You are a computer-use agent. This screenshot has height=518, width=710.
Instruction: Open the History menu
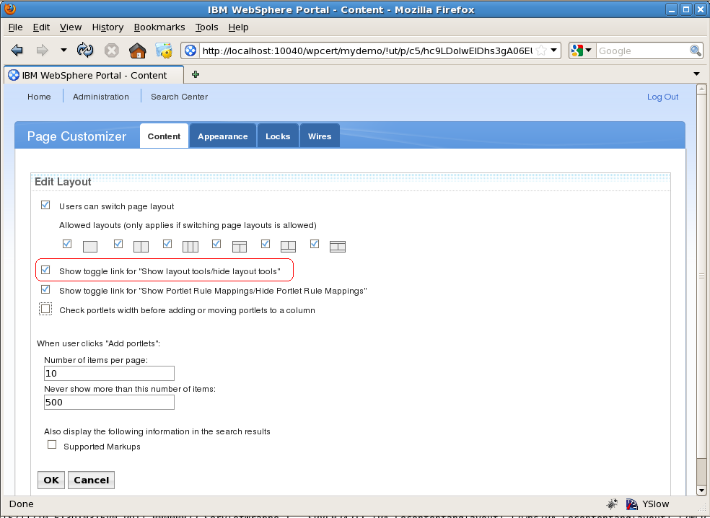pyautogui.click(x=108, y=27)
